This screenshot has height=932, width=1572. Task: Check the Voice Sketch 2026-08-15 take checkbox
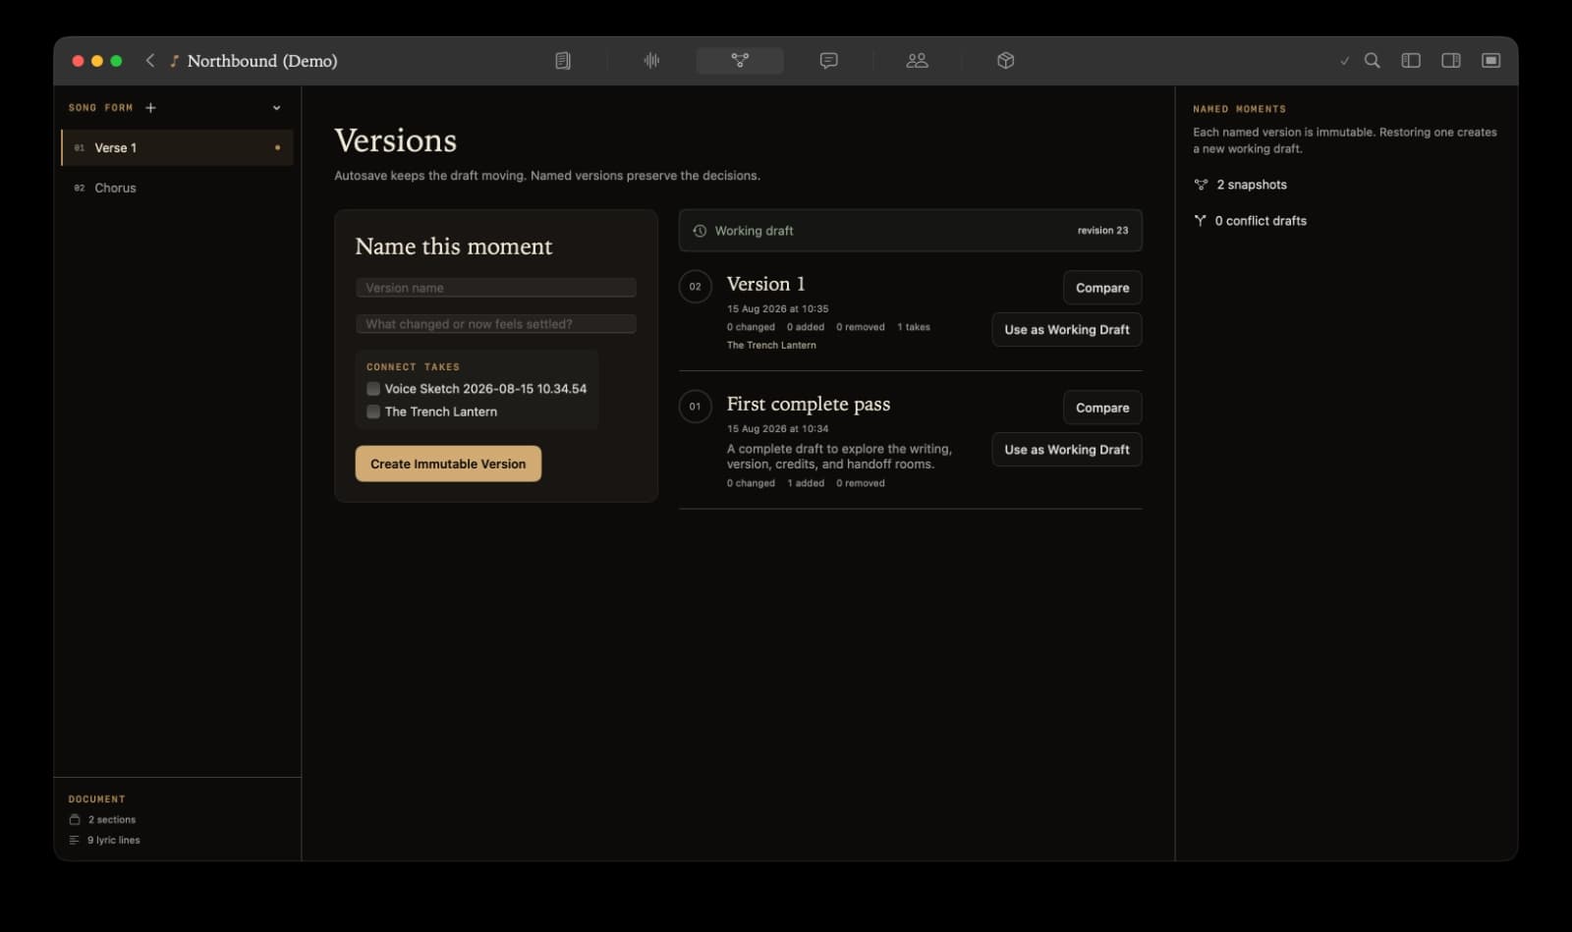(373, 389)
